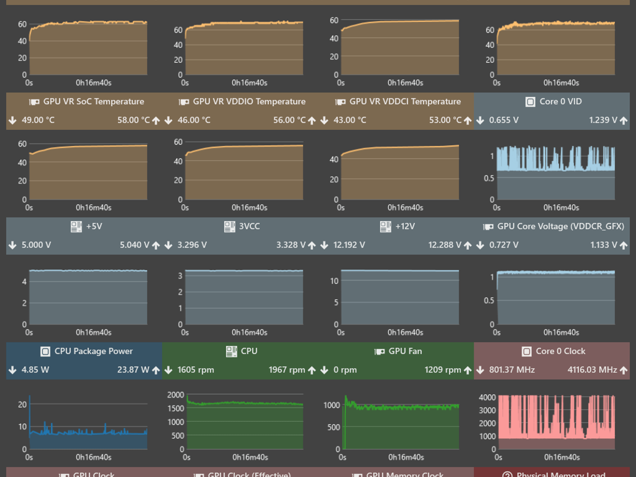
Task: Click the 4116.03 MHz maximum value
Action: click(x=592, y=370)
